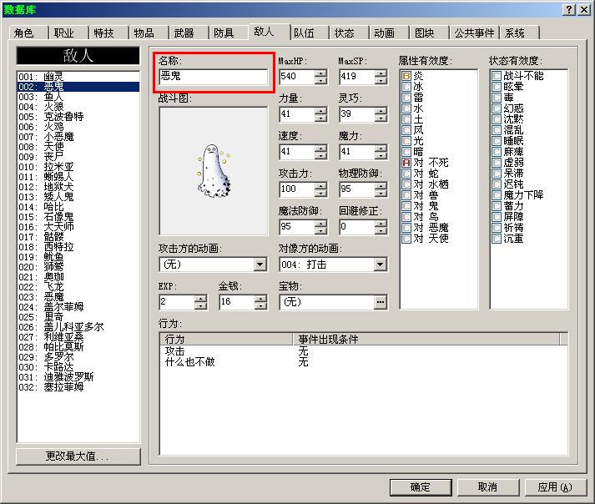The width and height of the screenshot is (595, 504).
Task: Toggle the 对 水栖 element efficiency box
Action: tap(406, 184)
